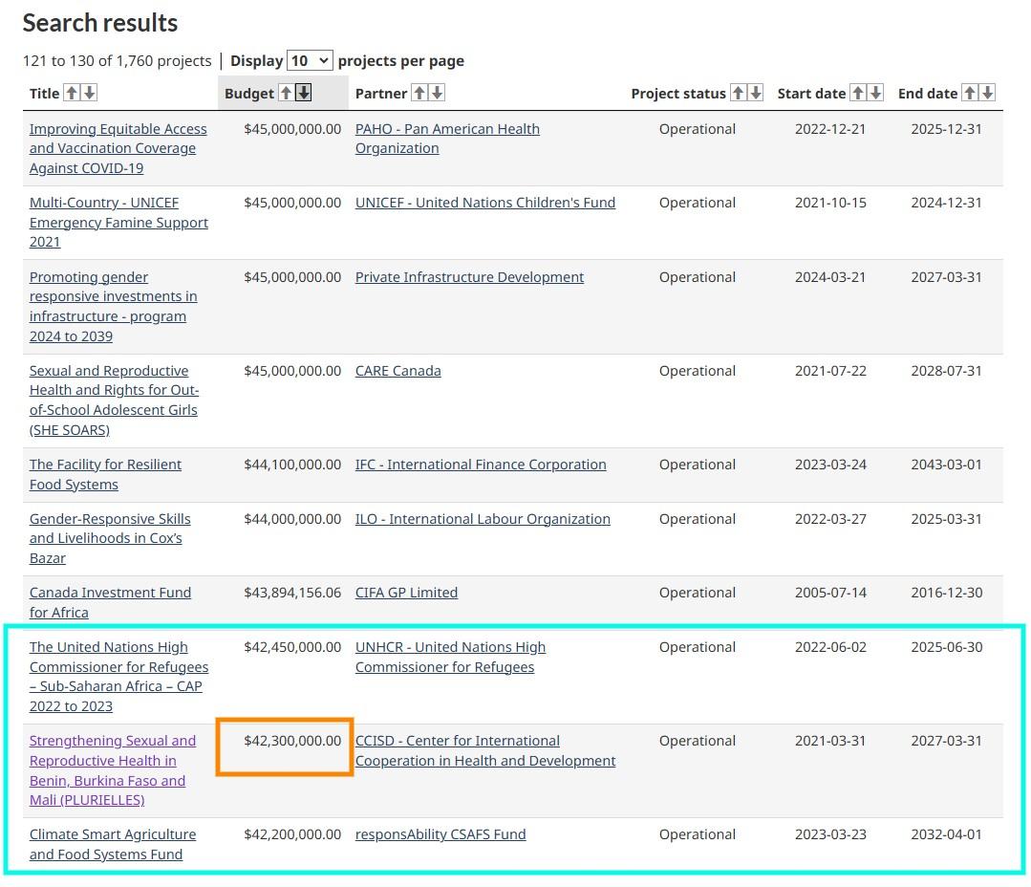The width and height of the screenshot is (1031, 887).
Task: Select end date 2032-04-01
Action: pos(946,834)
